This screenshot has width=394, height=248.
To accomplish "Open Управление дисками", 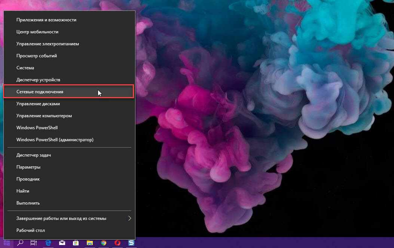I will point(69,104).
